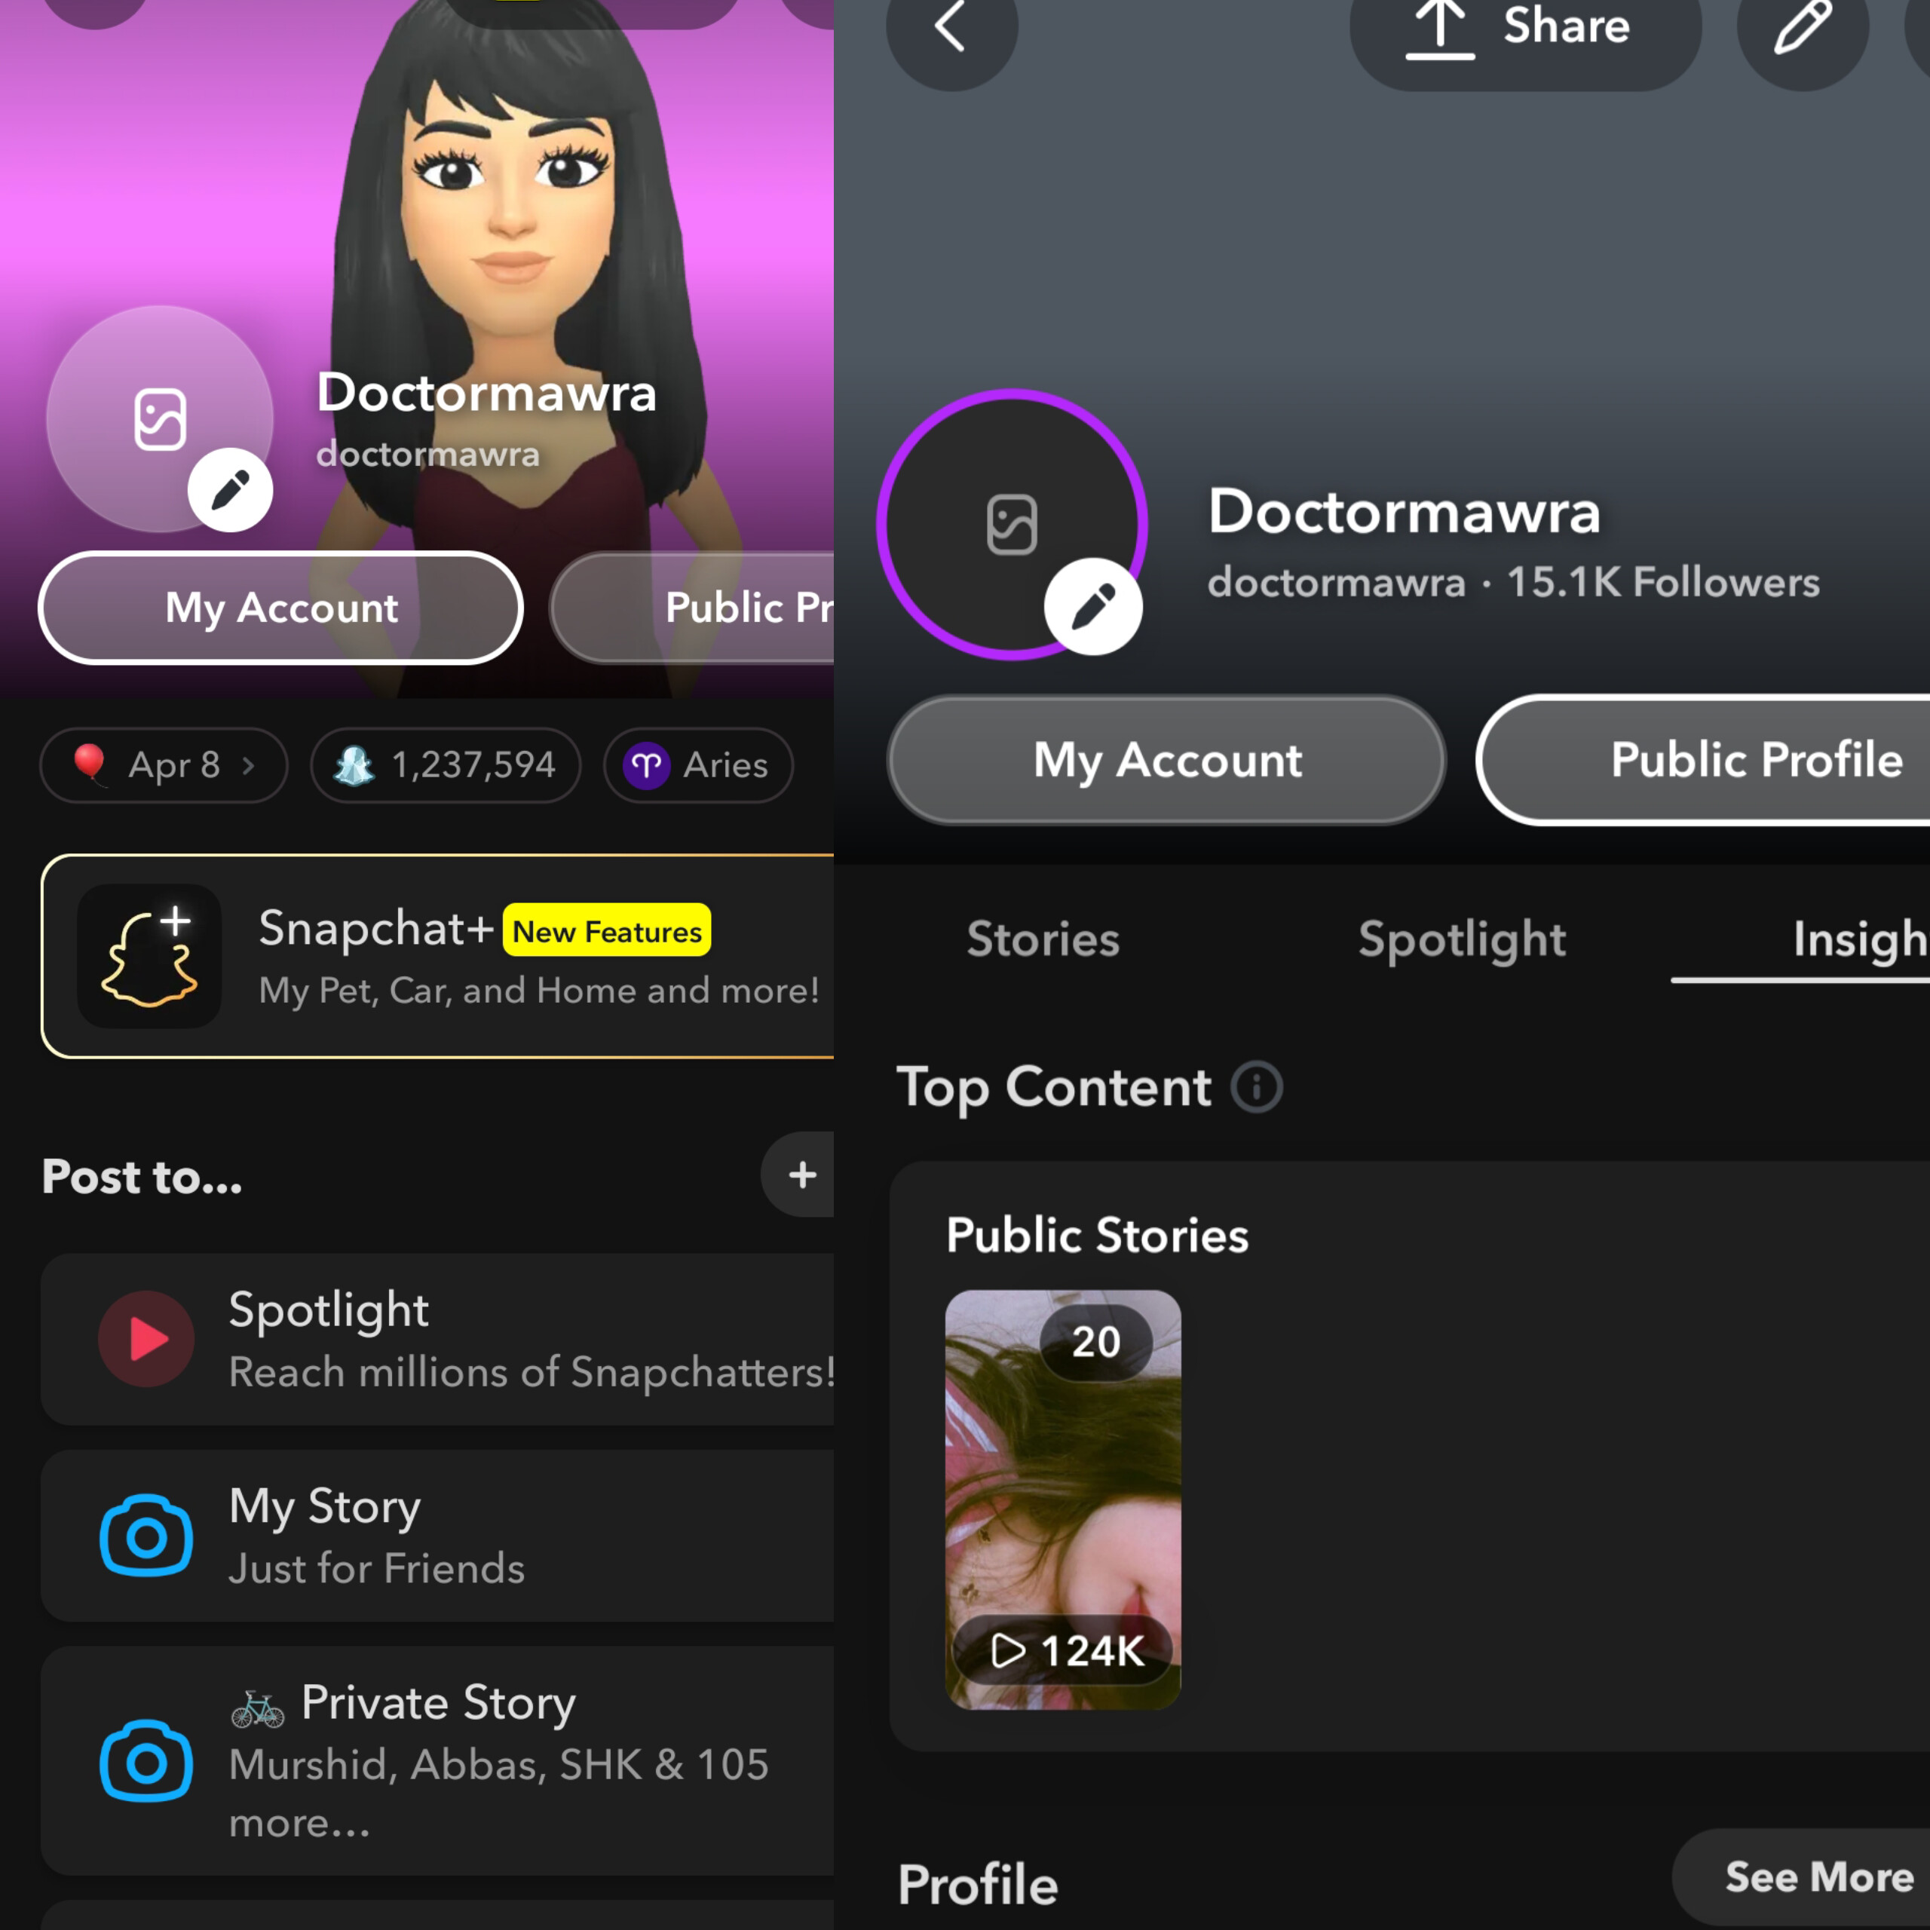Tap the camera icon beside Private Story
This screenshot has width=1930, height=1930.
click(x=147, y=1760)
